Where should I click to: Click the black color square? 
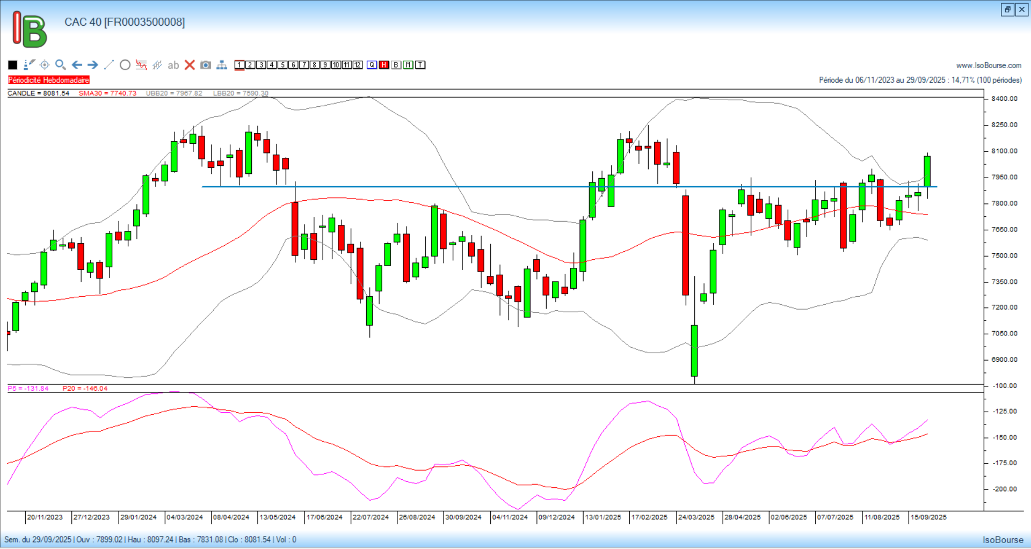pyautogui.click(x=13, y=65)
